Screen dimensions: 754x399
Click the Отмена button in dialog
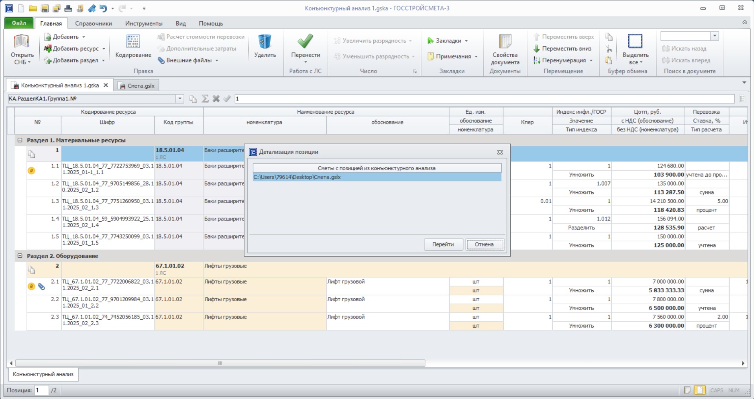pos(484,244)
